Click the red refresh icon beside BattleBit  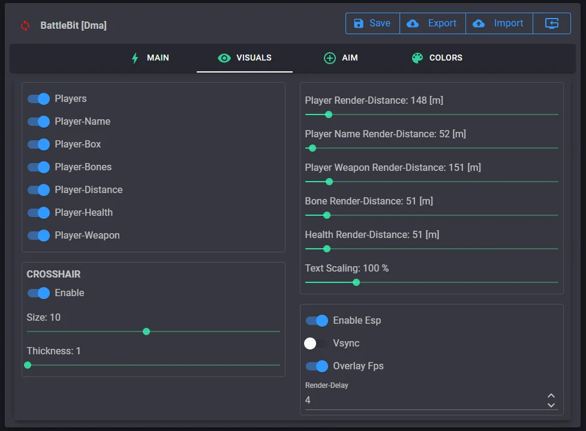coord(25,25)
